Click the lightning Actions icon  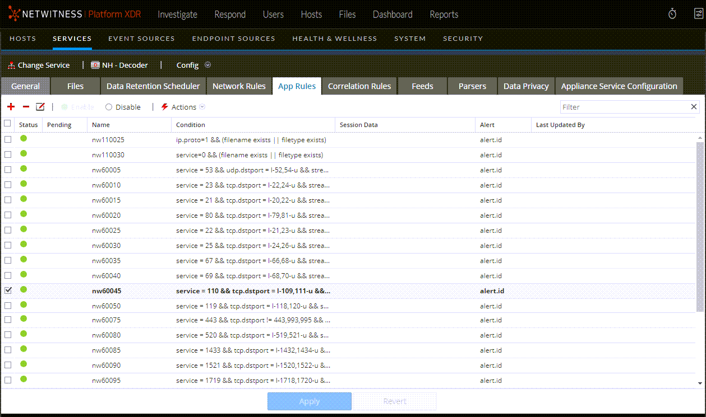tap(164, 106)
